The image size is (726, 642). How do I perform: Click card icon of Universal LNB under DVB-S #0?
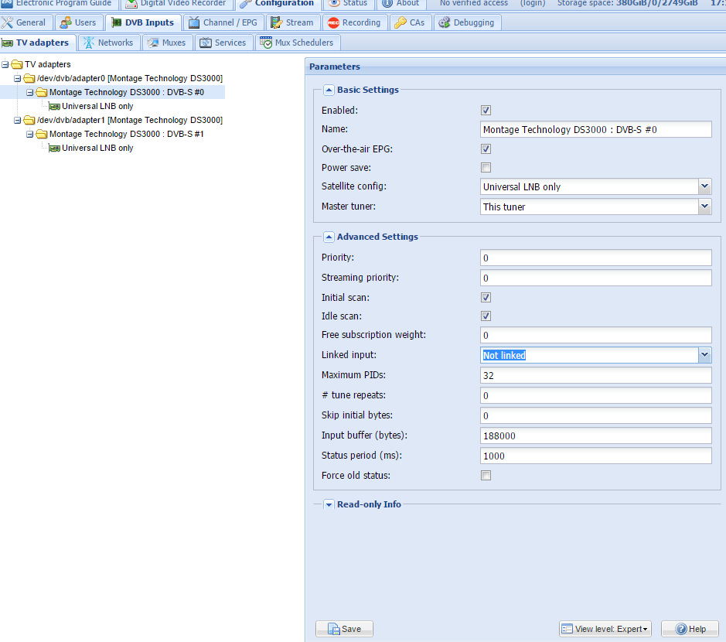pos(54,107)
